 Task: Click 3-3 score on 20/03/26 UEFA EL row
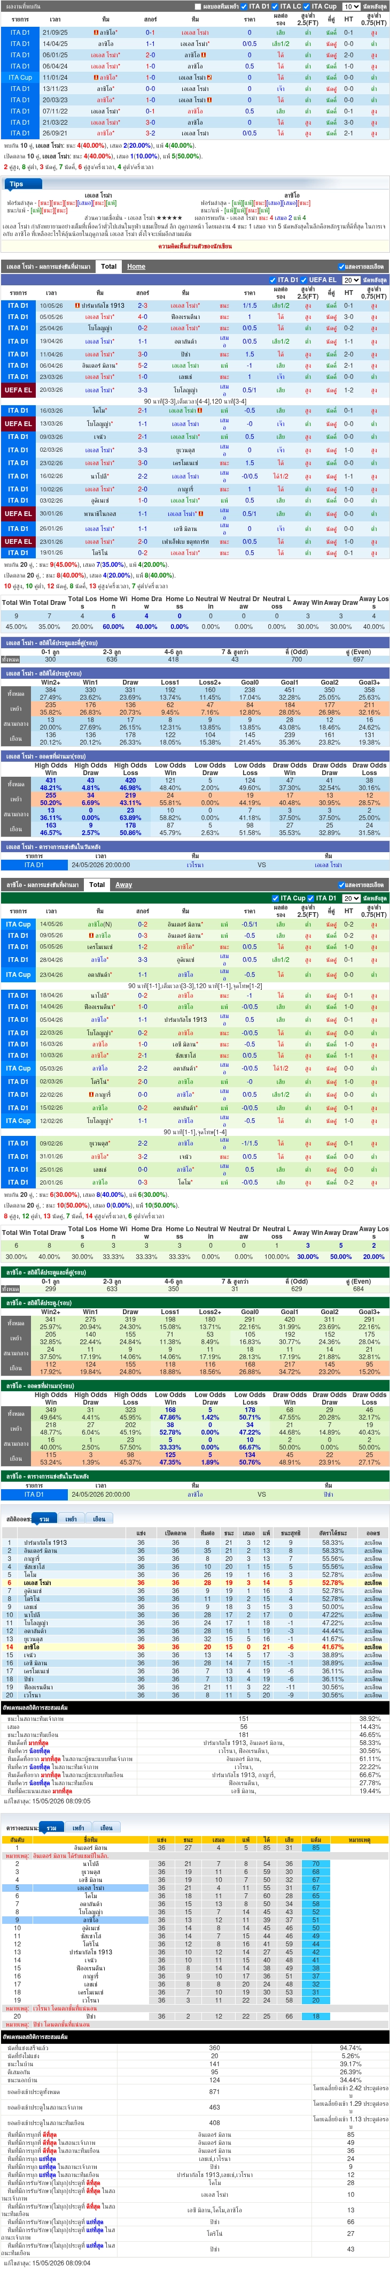pyautogui.click(x=143, y=390)
